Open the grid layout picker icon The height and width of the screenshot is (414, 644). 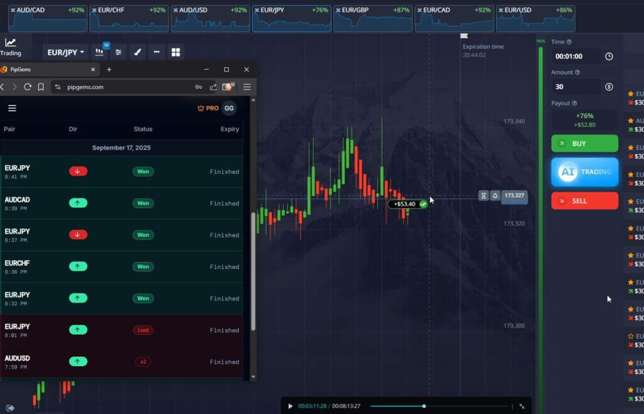[x=175, y=52]
